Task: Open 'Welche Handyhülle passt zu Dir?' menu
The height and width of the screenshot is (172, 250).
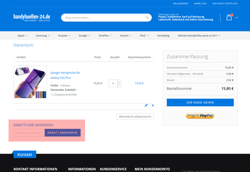Action: coord(199,36)
